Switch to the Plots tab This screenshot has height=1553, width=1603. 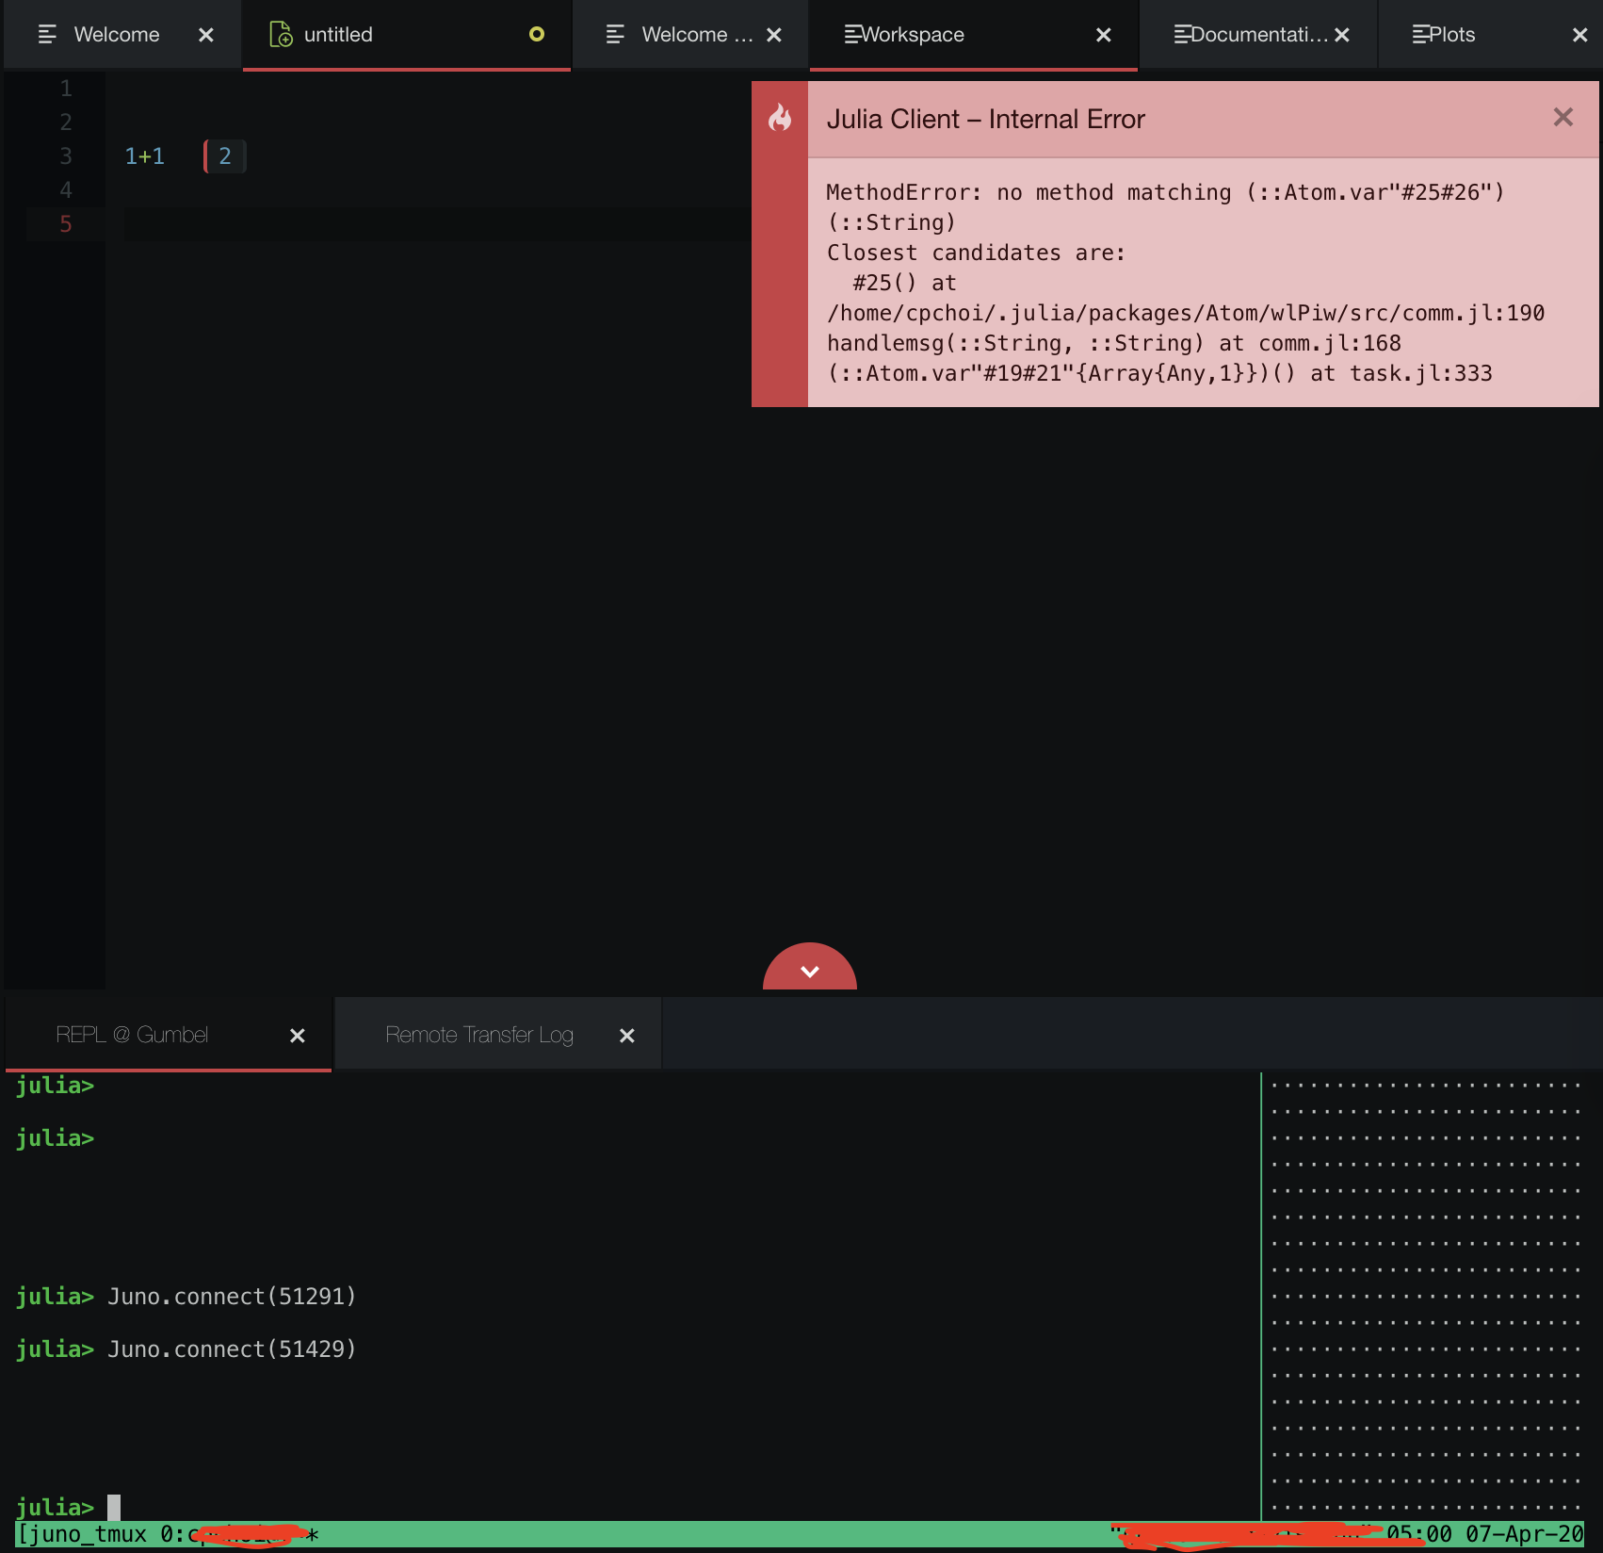(1451, 34)
